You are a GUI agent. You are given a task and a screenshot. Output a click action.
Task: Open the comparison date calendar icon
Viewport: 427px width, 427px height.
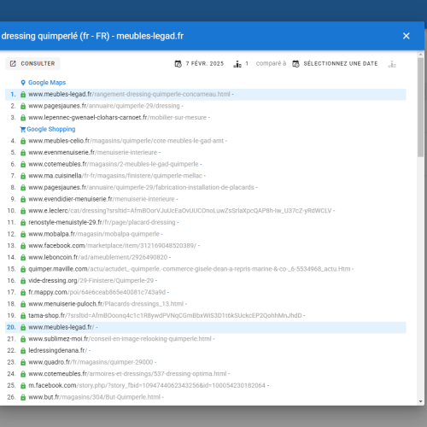295,64
